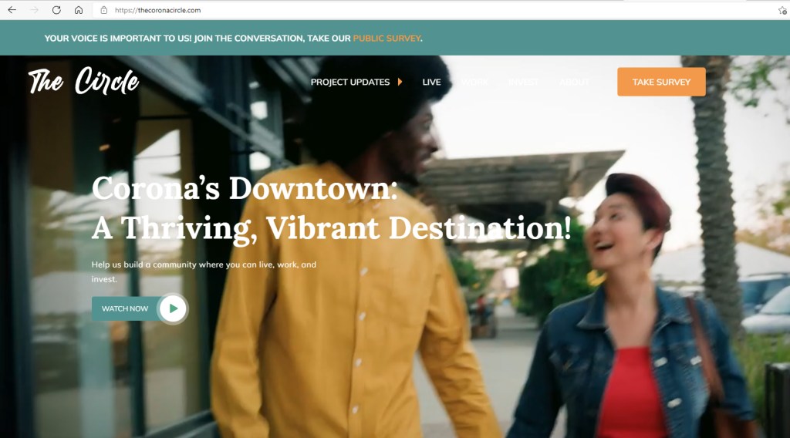Open the About navigation item
This screenshot has width=790, height=438.
(x=574, y=82)
